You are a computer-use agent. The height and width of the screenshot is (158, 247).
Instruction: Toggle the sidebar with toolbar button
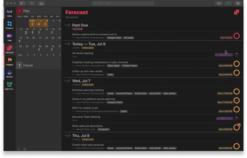tap(22, 3)
